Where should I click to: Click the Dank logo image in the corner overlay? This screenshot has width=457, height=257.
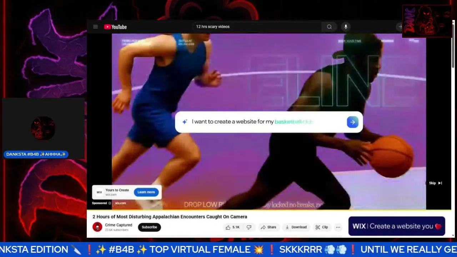[427, 21]
